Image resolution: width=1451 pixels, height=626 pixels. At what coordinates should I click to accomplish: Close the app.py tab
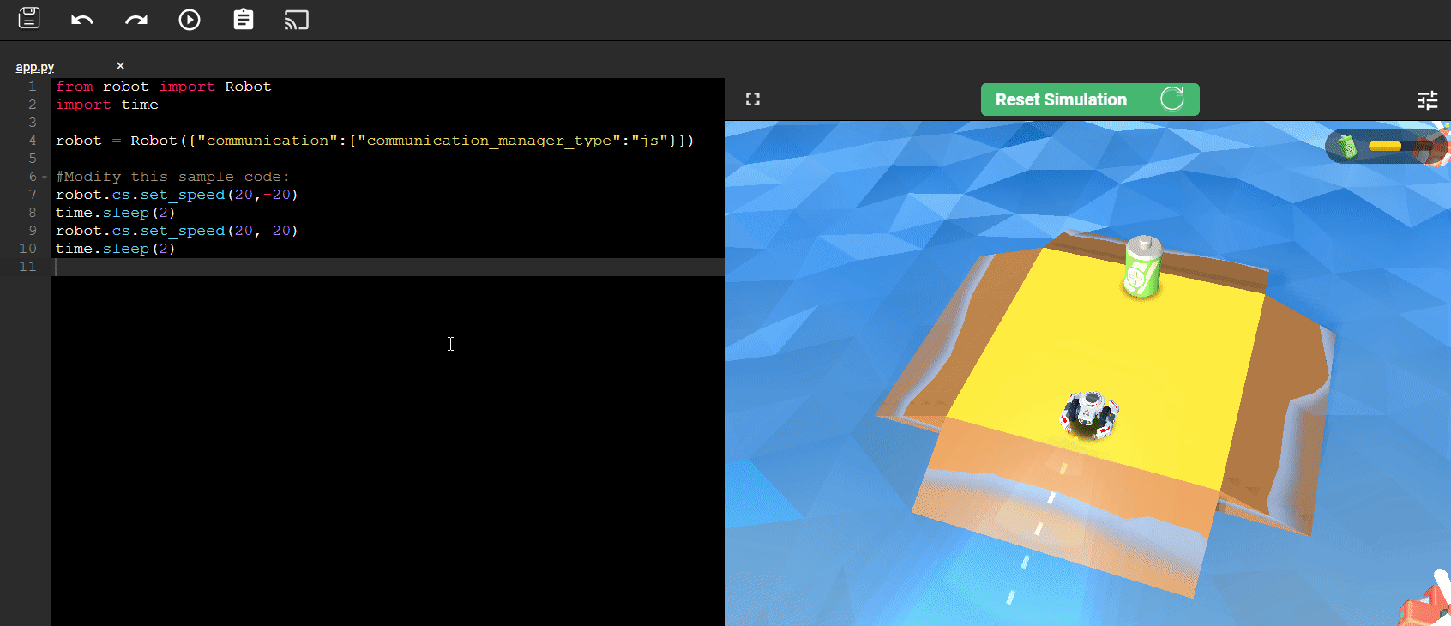coord(120,66)
